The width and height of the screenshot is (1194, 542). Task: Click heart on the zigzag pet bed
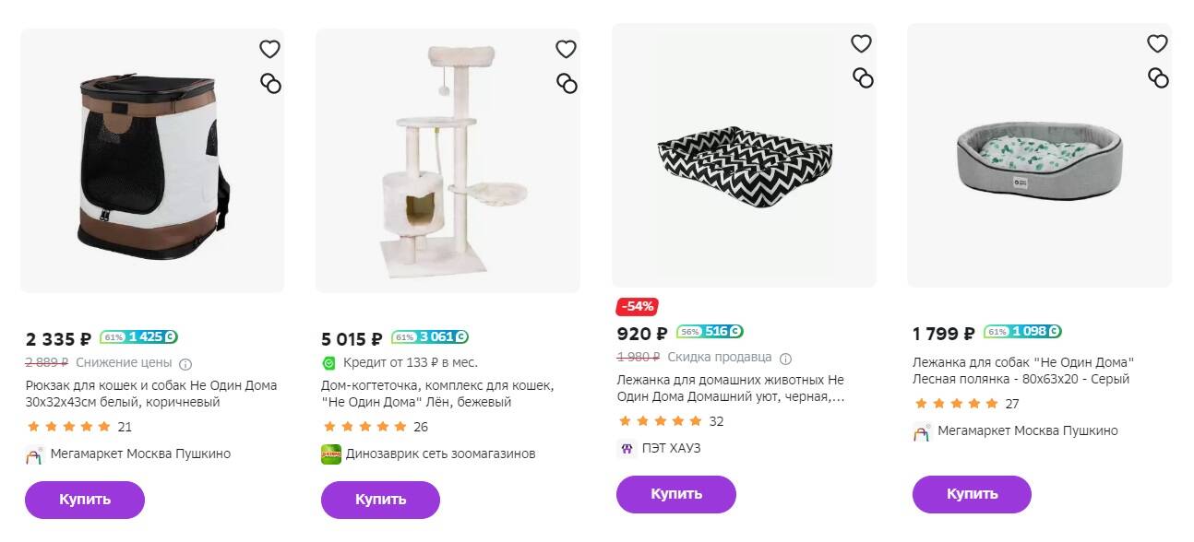861,43
